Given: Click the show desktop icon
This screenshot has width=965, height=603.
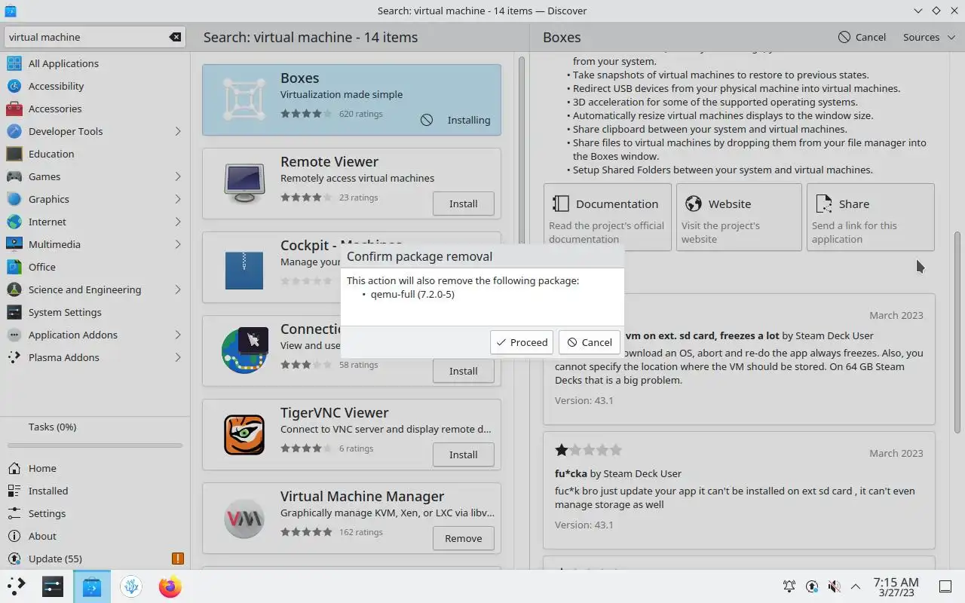Looking at the screenshot, I should click(x=945, y=586).
